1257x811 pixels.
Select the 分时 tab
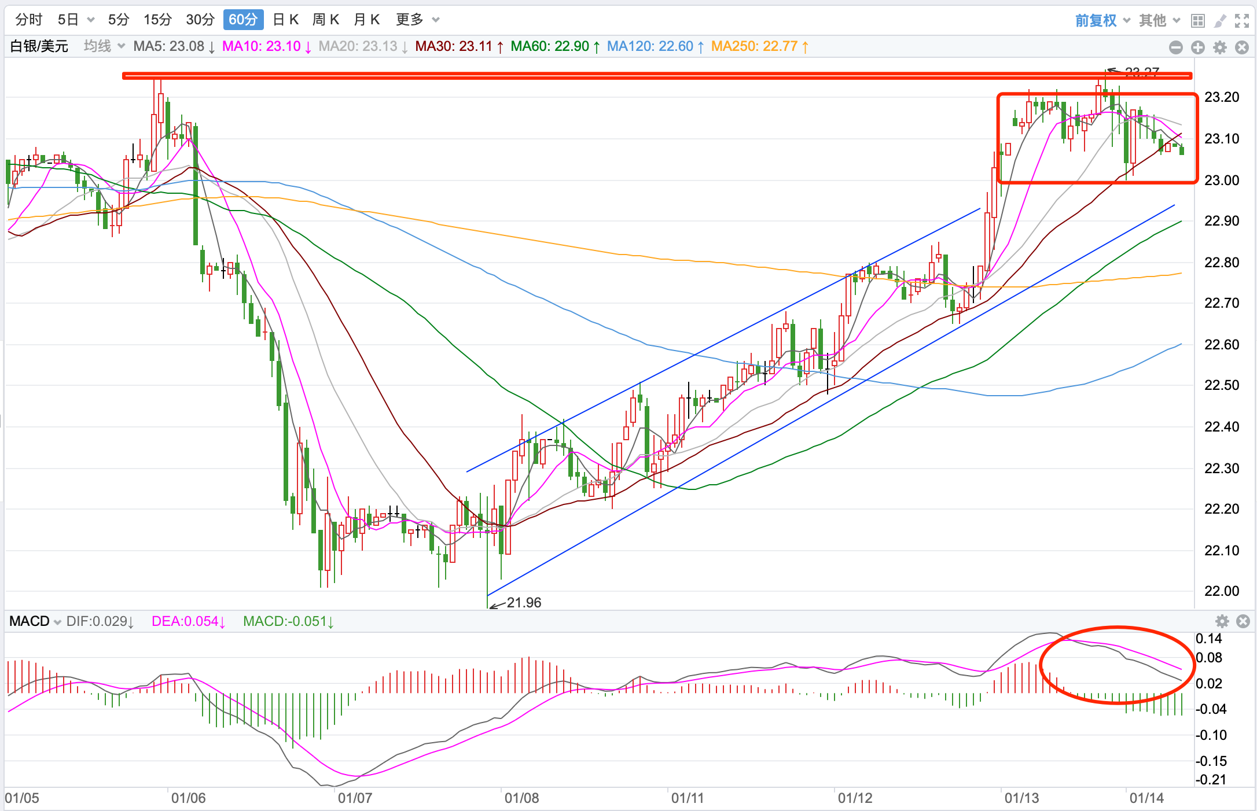coord(28,20)
